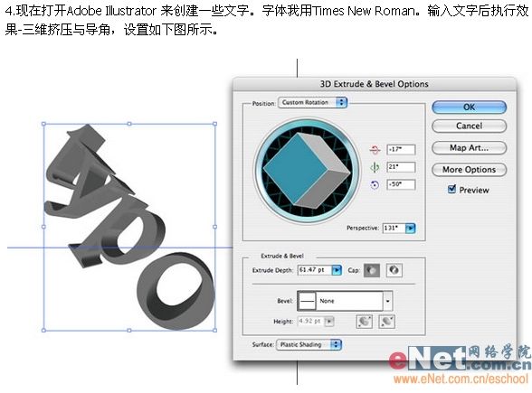The width and height of the screenshot is (532, 393).
Task: Click the X-axis rotation icon
Action: point(375,150)
